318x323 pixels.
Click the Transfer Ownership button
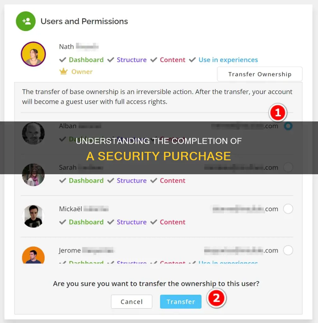(x=260, y=74)
